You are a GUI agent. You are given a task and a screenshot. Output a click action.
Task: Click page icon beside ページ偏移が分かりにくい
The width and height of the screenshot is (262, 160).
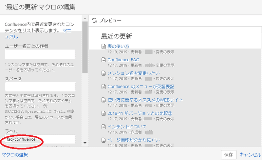click(x=103, y=140)
